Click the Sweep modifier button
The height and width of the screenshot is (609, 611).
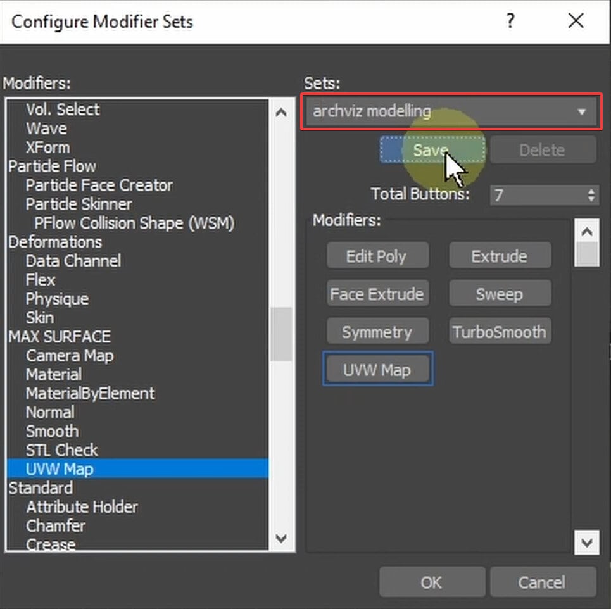pos(500,293)
